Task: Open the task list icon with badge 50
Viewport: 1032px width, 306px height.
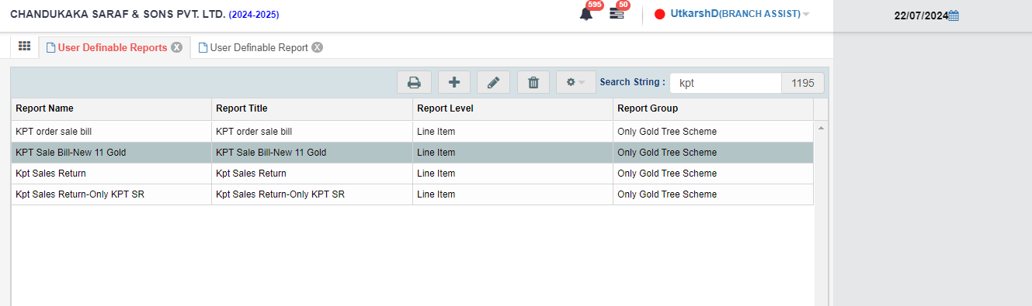Action: tap(617, 14)
